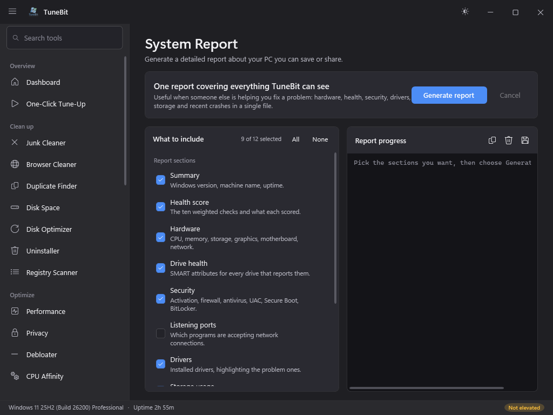Click the Privacy lock icon
Viewport: 553px width, 415px height.
(x=15, y=333)
